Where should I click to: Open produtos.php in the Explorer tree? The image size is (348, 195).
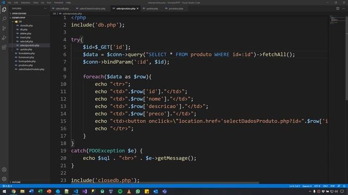pos(26,65)
